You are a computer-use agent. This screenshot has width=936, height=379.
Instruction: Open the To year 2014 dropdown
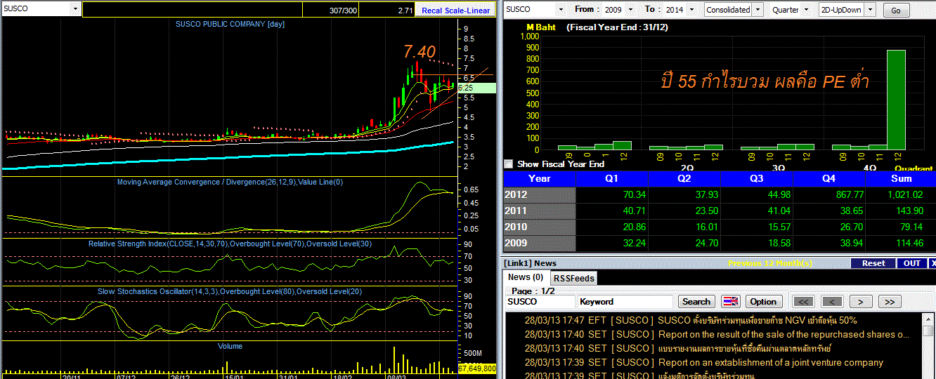click(690, 10)
